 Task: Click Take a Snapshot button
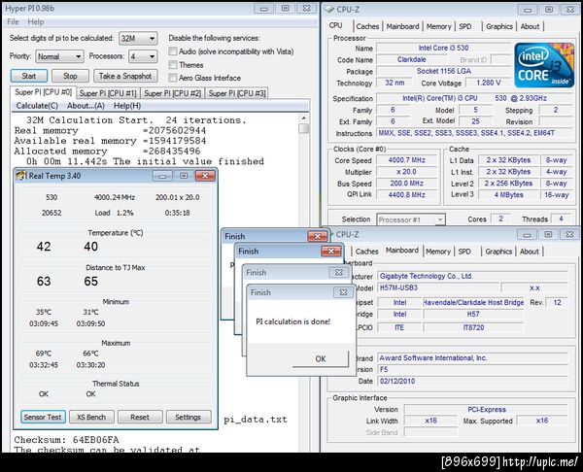click(x=125, y=76)
